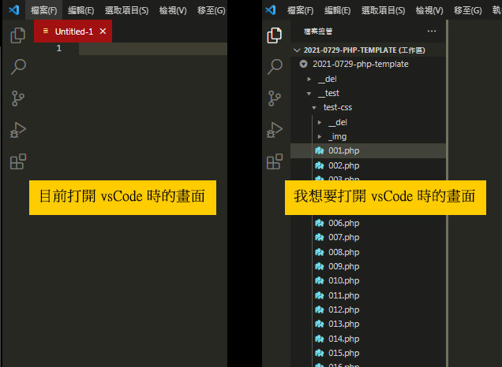The height and width of the screenshot is (367, 502).
Task: Open file 002.php
Action: 368,165
